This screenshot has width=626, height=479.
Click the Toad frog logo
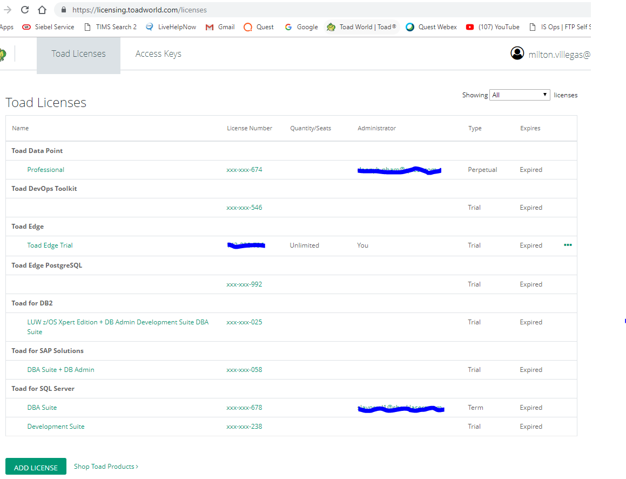tap(3, 54)
